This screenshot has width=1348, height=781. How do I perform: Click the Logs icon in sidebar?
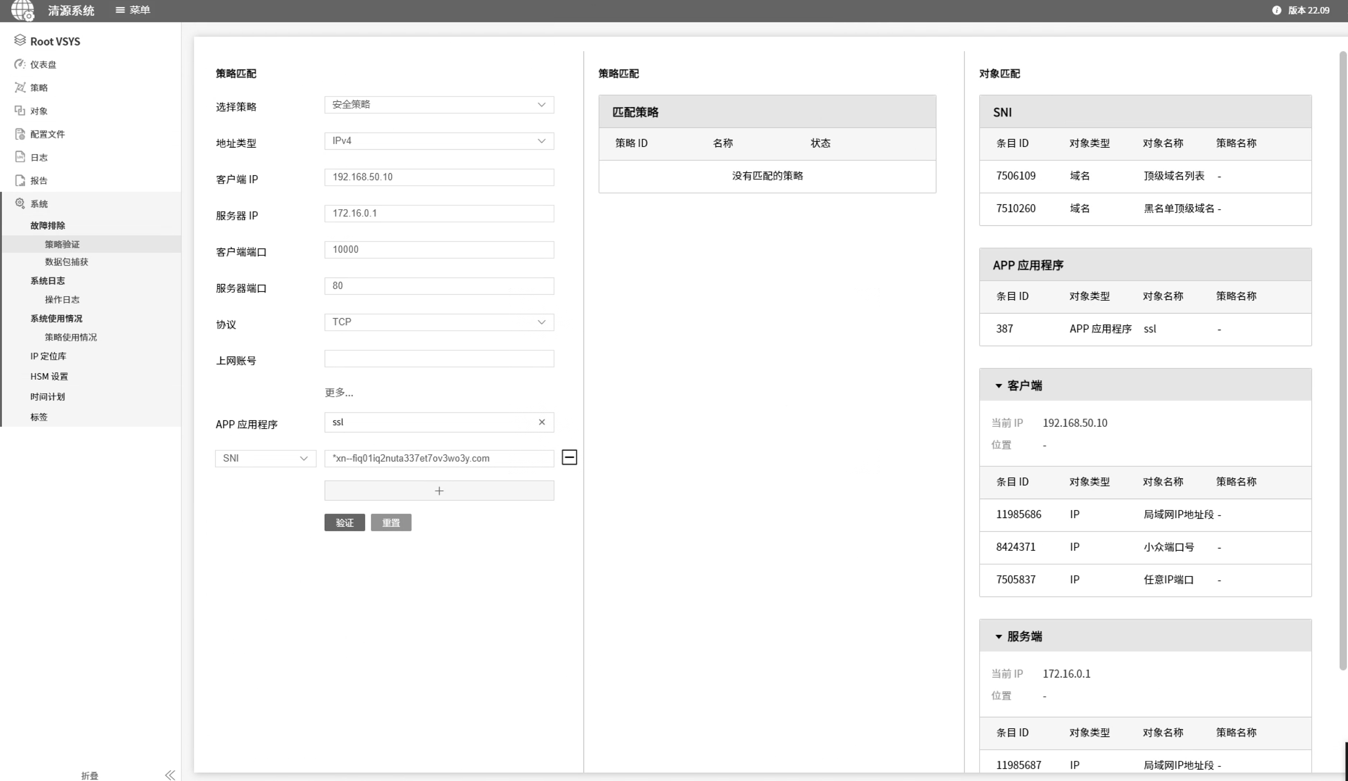[20, 157]
